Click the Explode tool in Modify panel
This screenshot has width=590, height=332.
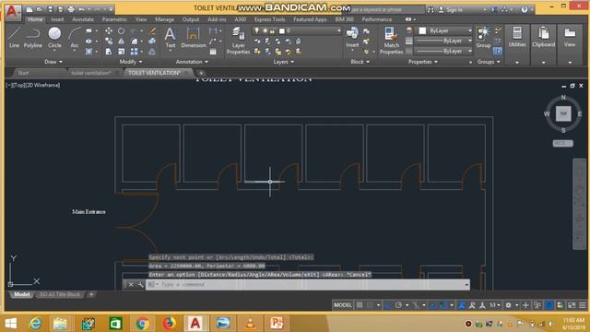click(152, 41)
